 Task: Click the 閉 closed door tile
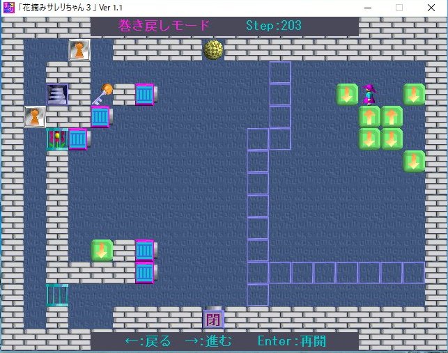213,319
